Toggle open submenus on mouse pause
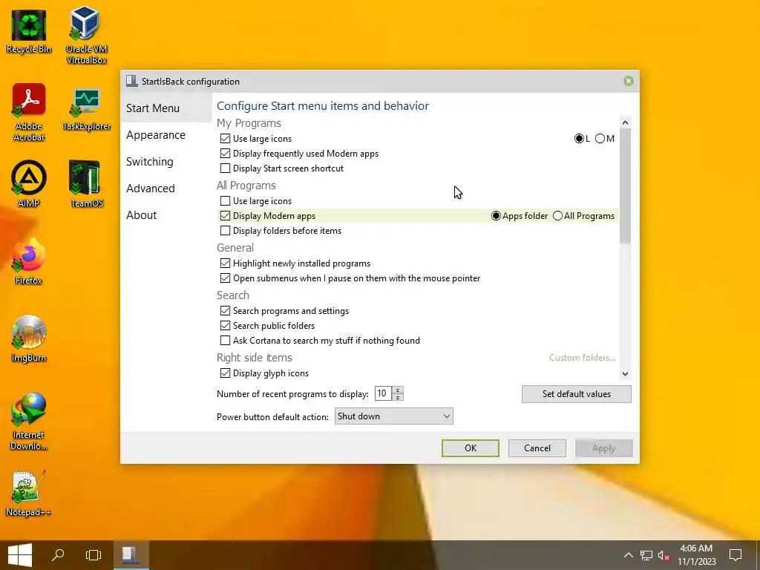Viewport: 760px width, 570px height. (x=225, y=278)
